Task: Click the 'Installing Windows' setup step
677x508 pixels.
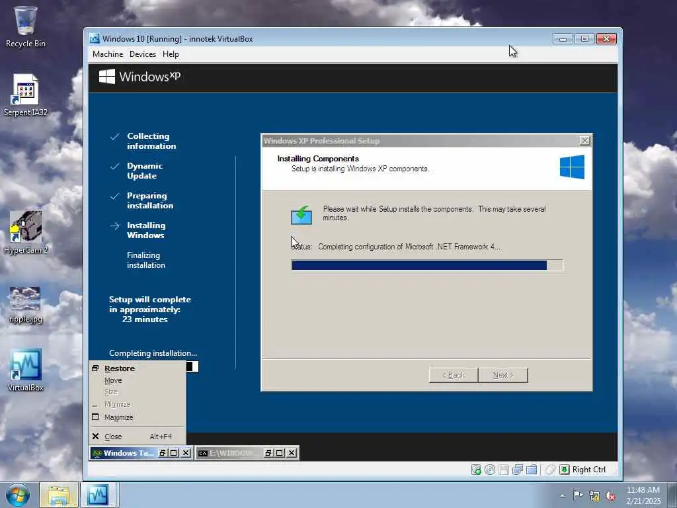Action: (146, 230)
